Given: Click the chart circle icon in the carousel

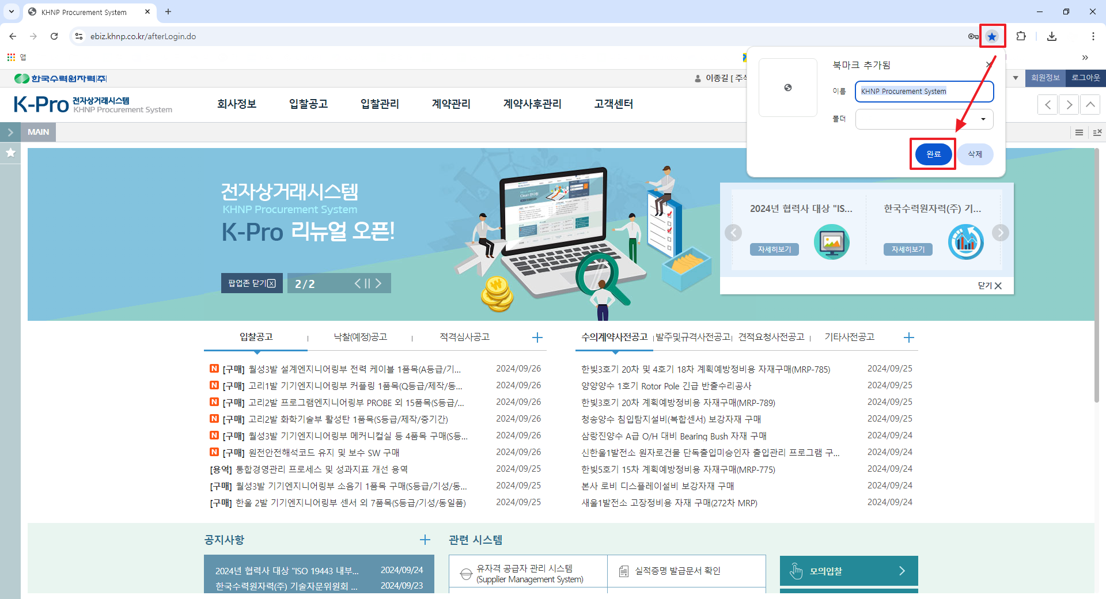Looking at the screenshot, I should pyautogui.click(x=966, y=242).
